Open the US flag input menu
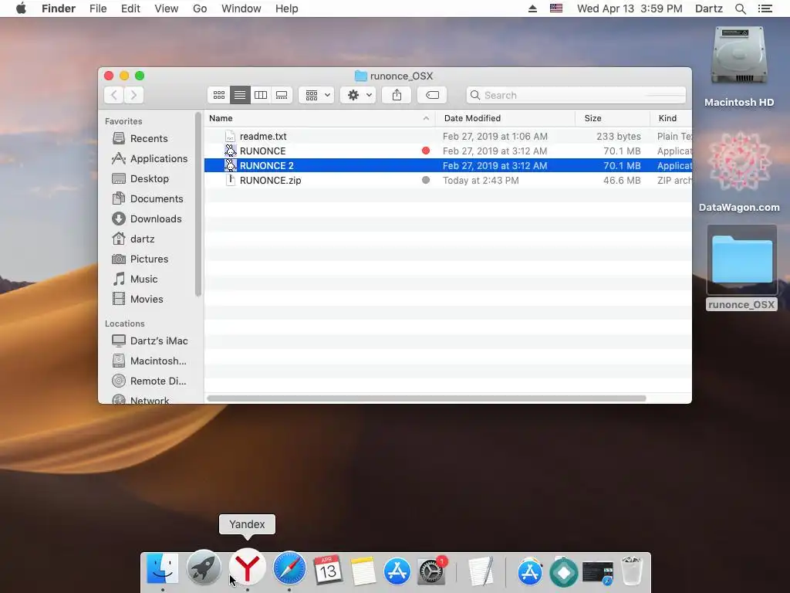 point(556,8)
